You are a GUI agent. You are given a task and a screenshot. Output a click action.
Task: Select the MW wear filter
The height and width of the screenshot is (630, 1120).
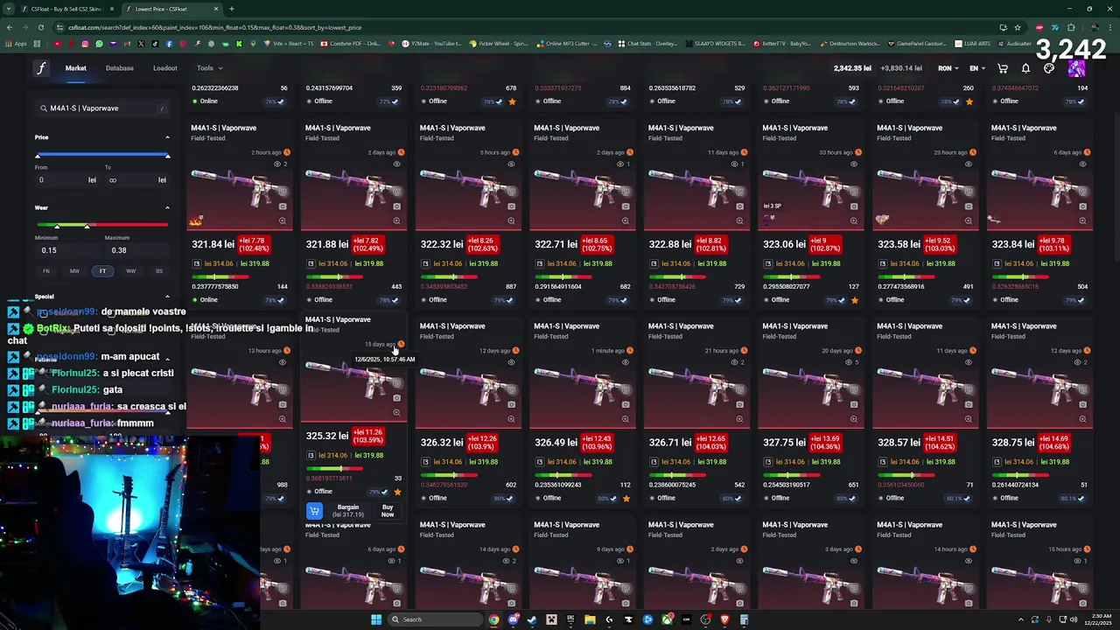tap(74, 271)
